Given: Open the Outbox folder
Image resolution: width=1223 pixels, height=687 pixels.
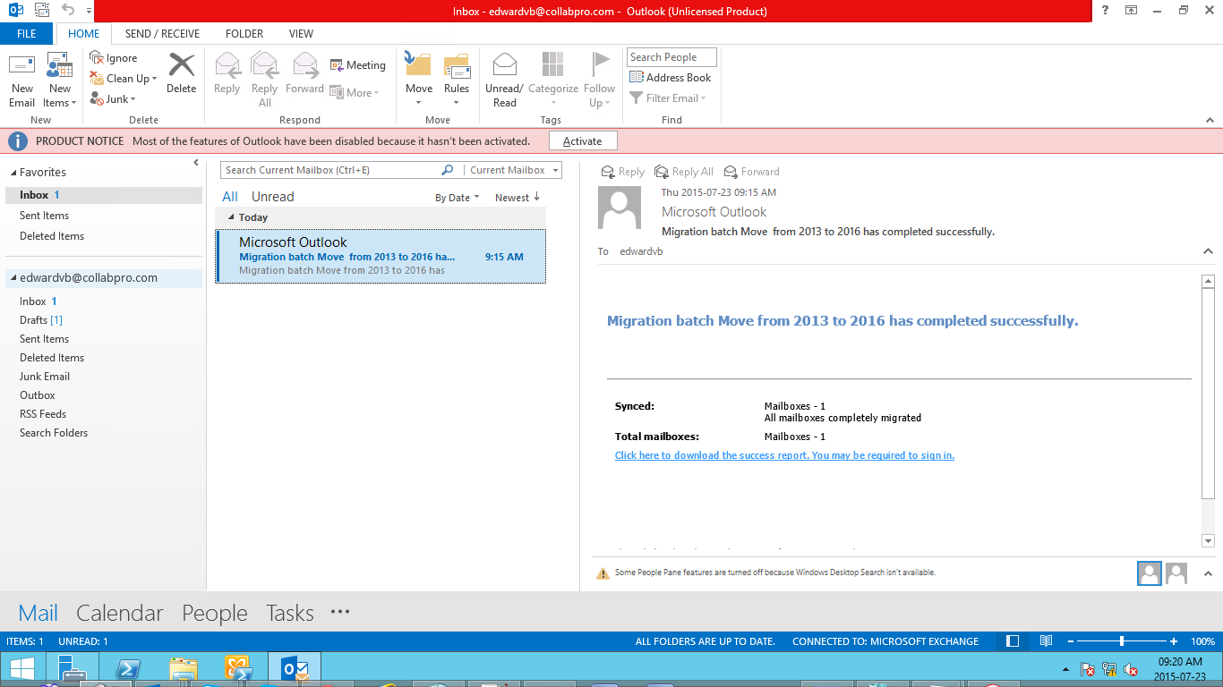Looking at the screenshot, I should pos(38,395).
